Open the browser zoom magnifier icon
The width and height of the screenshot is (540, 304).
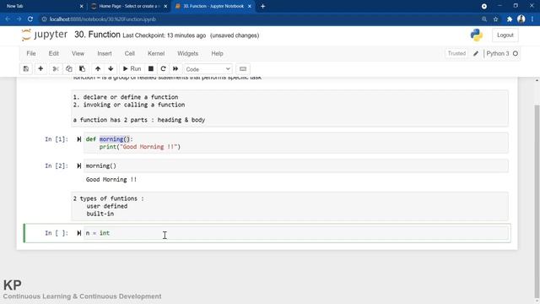[484, 19]
